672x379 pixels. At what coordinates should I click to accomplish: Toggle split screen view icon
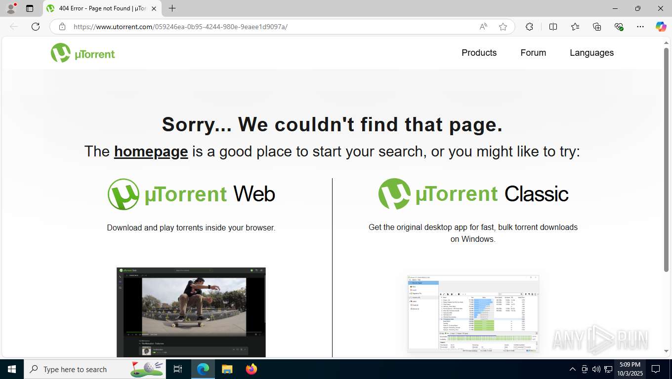click(x=553, y=27)
